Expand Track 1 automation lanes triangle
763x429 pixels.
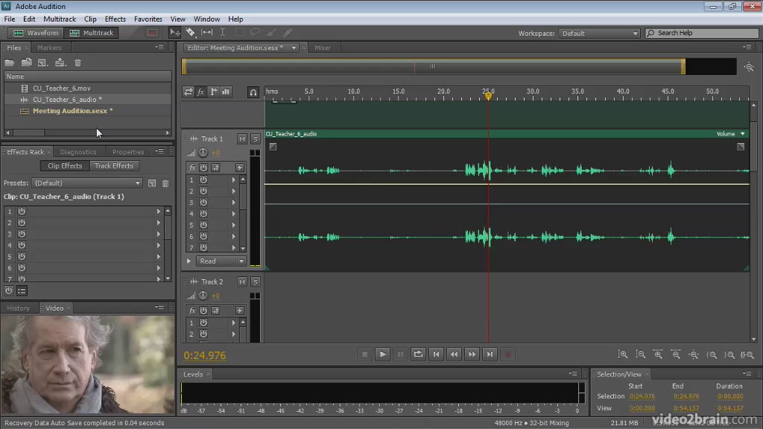189,261
